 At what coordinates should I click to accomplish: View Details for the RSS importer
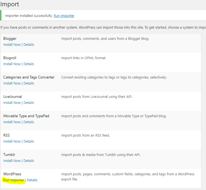pyautogui.click(x=29, y=141)
